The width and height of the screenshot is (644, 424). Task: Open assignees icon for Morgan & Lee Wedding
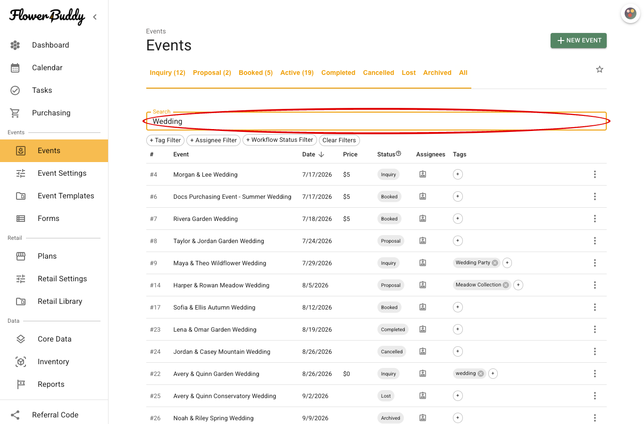pos(423,174)
